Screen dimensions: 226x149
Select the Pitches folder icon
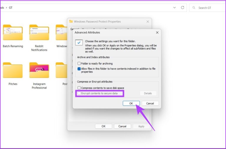pyautogui.click(x=13, y=71)
